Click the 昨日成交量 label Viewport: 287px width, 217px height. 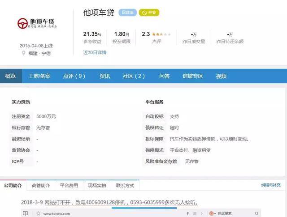point(194,42)
